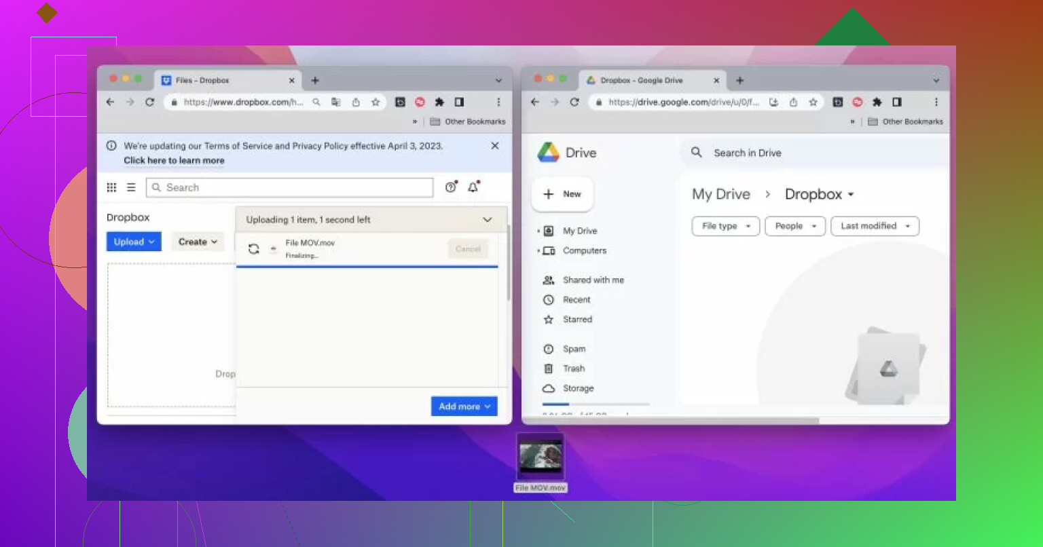This screenshot has height=547, width=1043.
Task: Open the Add more dropdown button
Action: coord(464,407)
